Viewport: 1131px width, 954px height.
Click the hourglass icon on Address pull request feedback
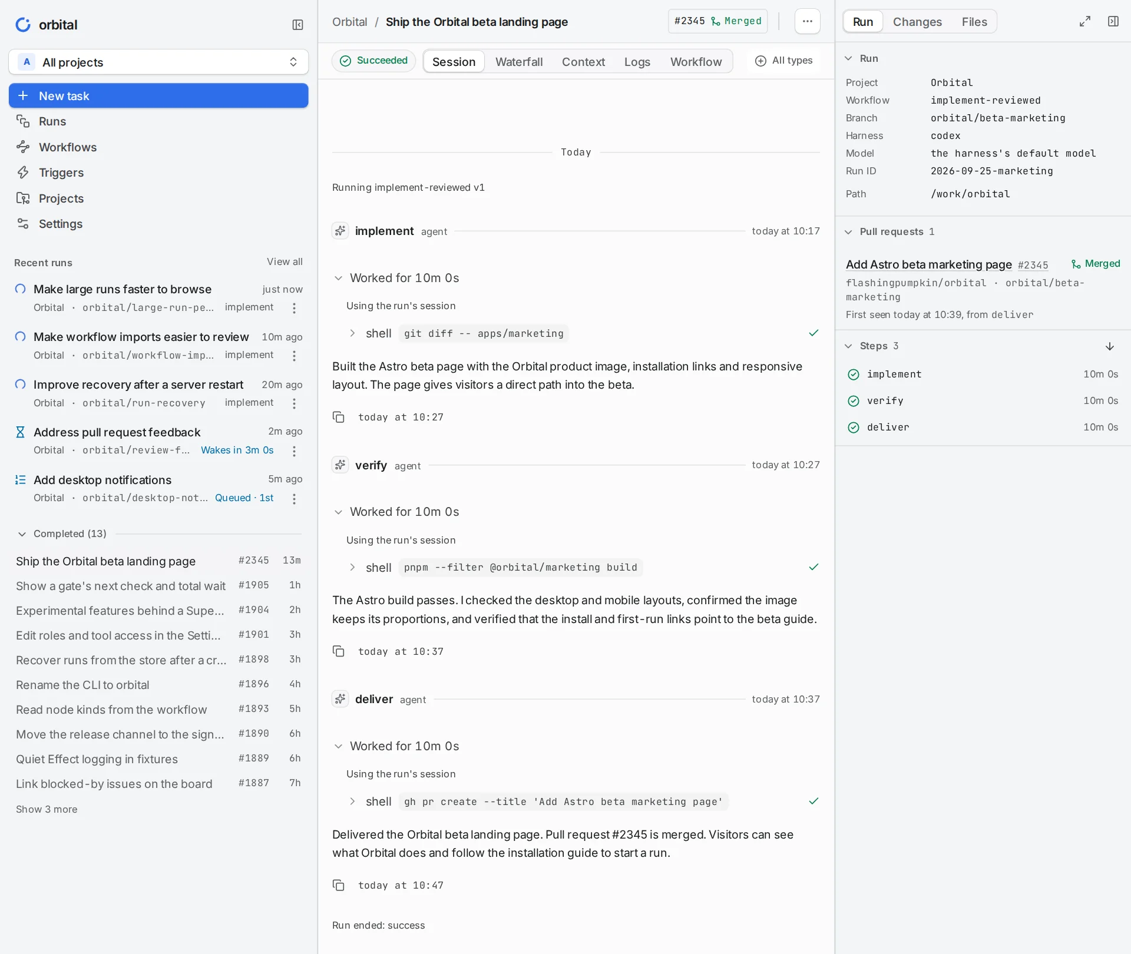pyautogui.click(x=20, y=432)
